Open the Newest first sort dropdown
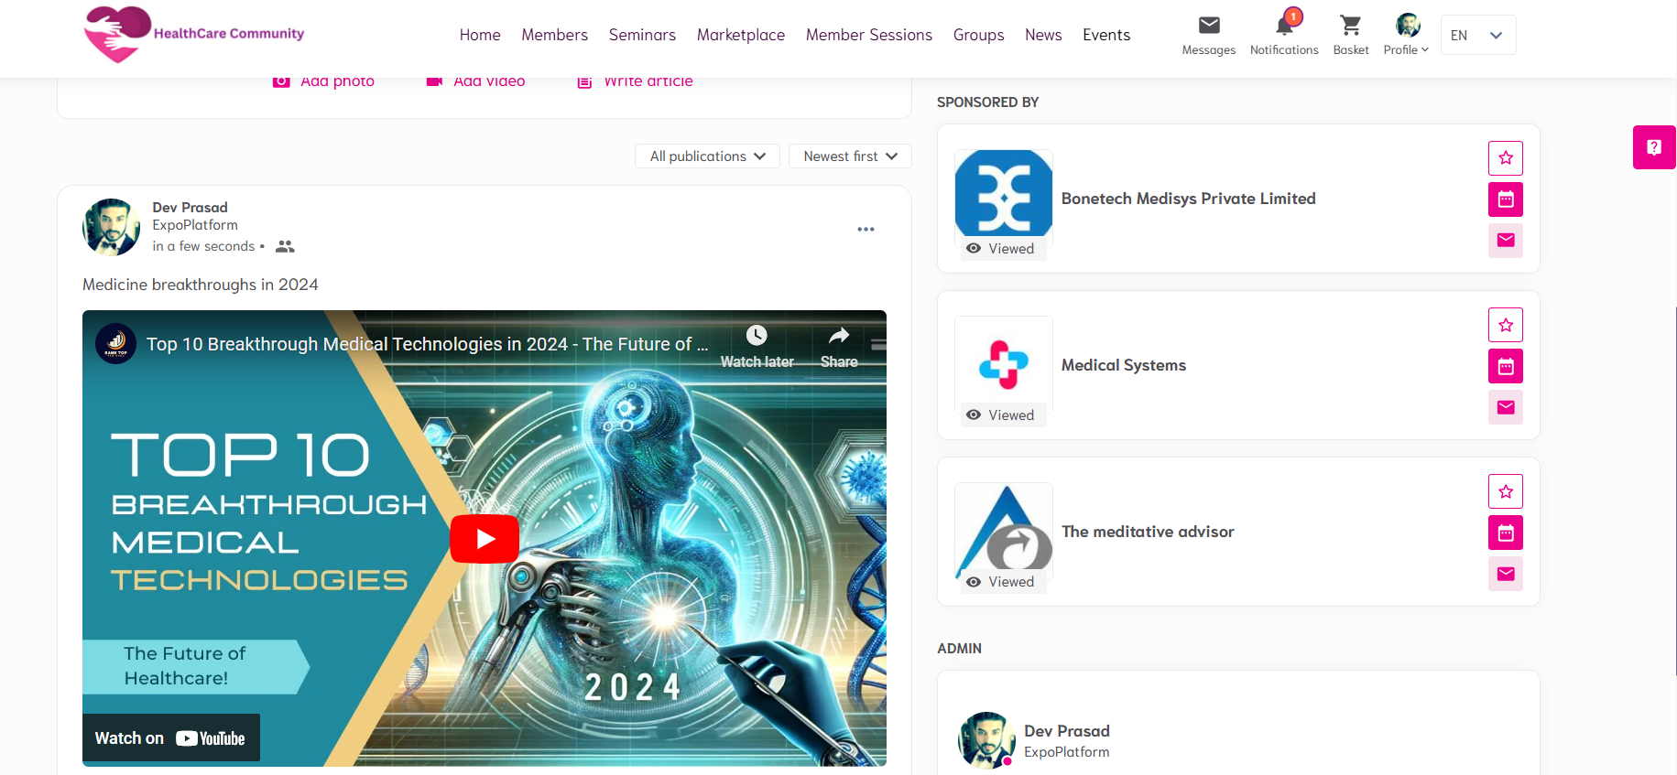Viewport: 1677px width, 775px height. (849, 156)
